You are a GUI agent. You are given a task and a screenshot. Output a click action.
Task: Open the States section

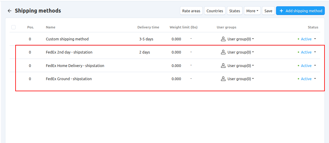(x=234, y=11)
